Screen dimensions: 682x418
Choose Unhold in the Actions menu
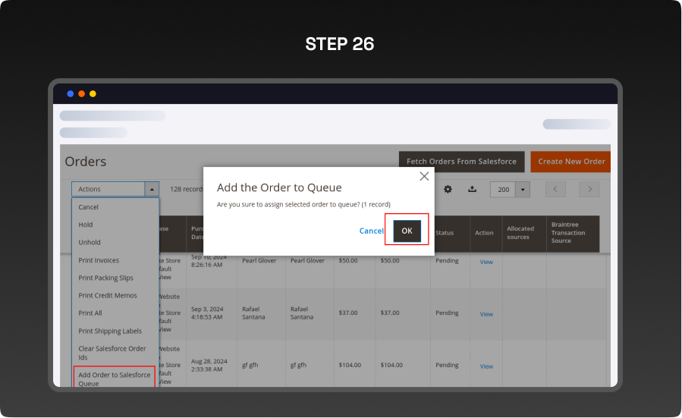pos(90,243)
